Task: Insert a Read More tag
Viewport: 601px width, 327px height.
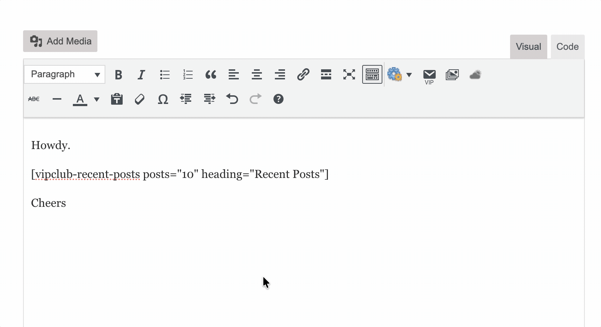Action: pos(326,74)
